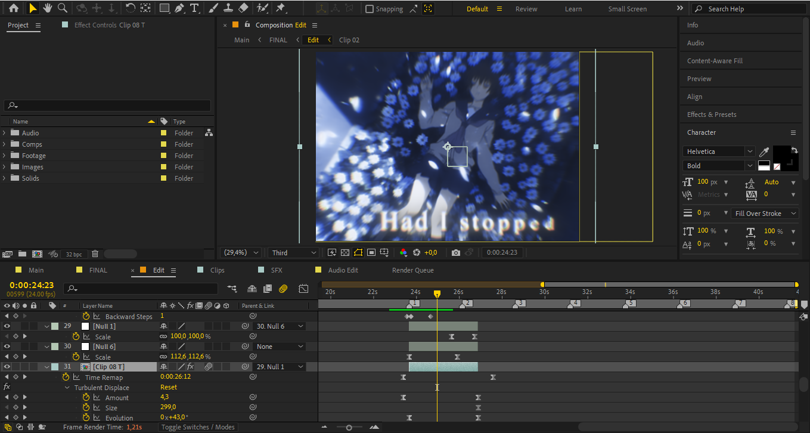This screenshot has width=810, height=433.
Task: Open the Render Queue tab
Action: click(412, 270)
